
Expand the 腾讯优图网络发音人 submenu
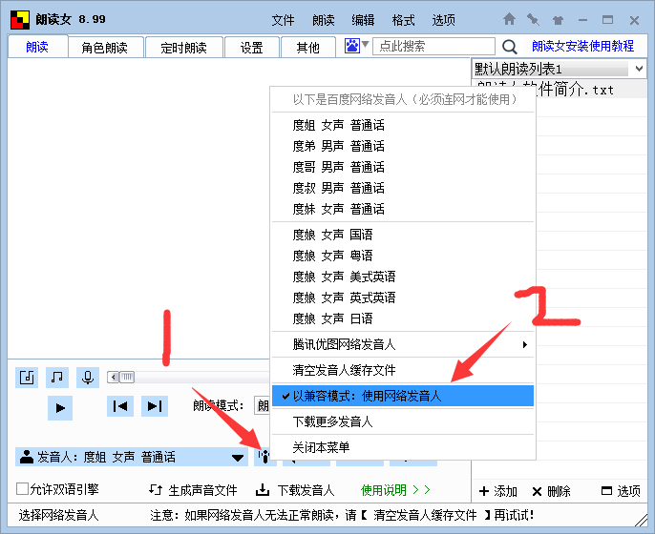coord(403,344)
